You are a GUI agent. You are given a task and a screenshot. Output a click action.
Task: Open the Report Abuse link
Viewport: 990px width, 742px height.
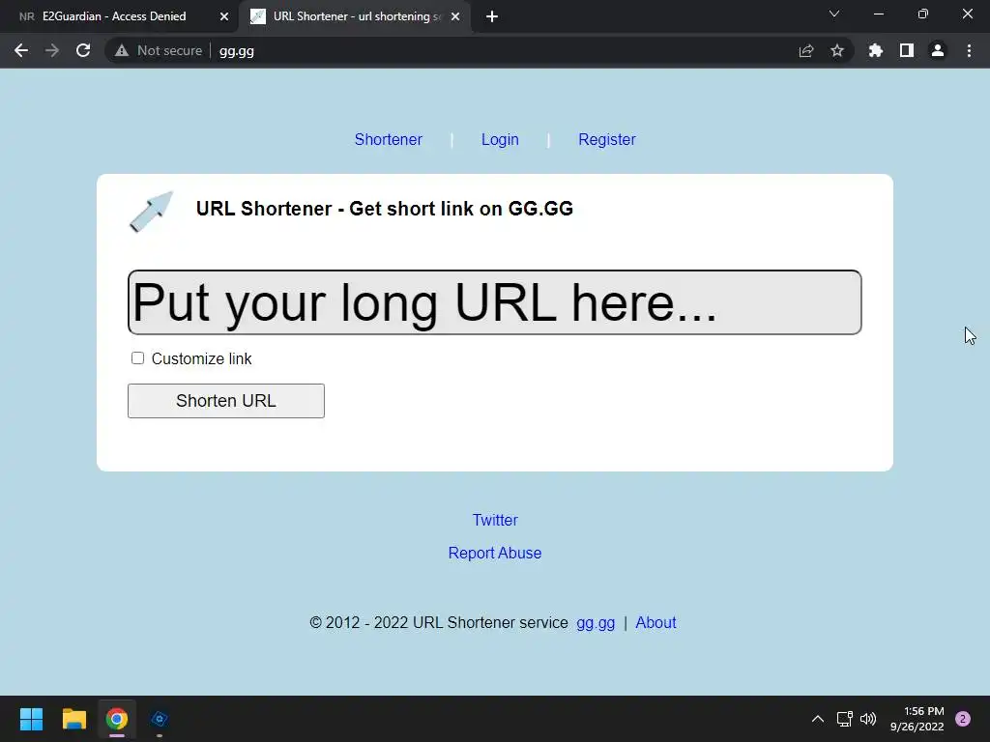(x=495, y=553)
